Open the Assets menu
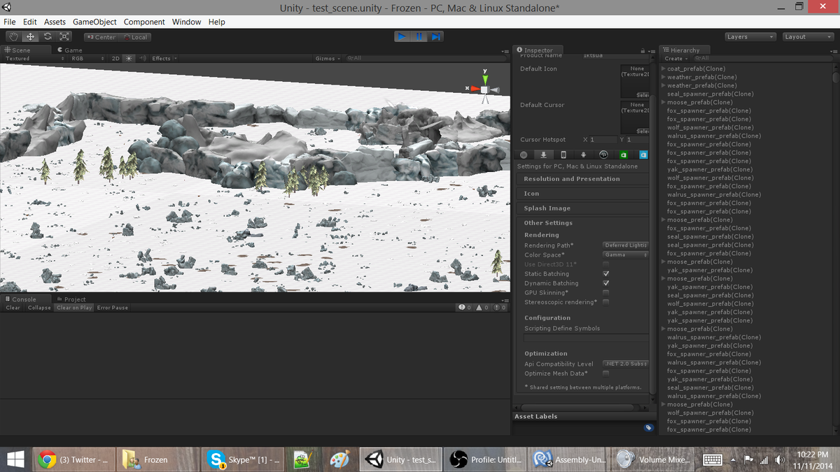 (55, 22)
